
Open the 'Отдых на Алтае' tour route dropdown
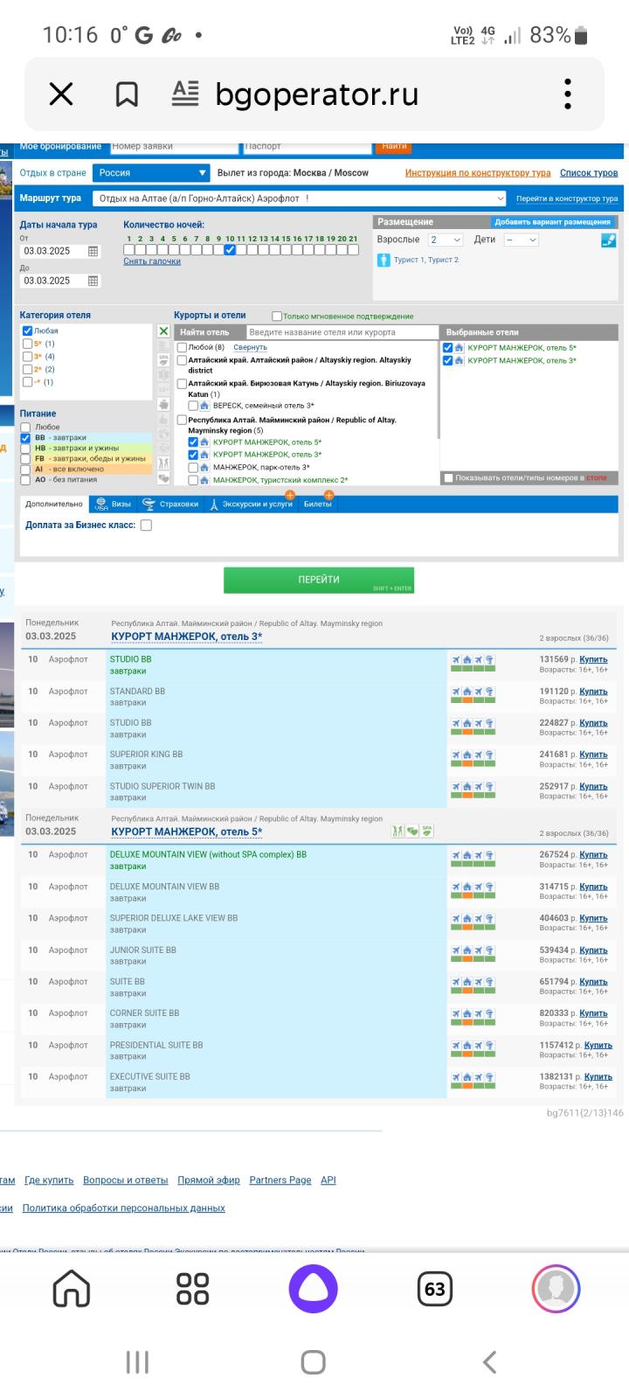tap(300, 198)
